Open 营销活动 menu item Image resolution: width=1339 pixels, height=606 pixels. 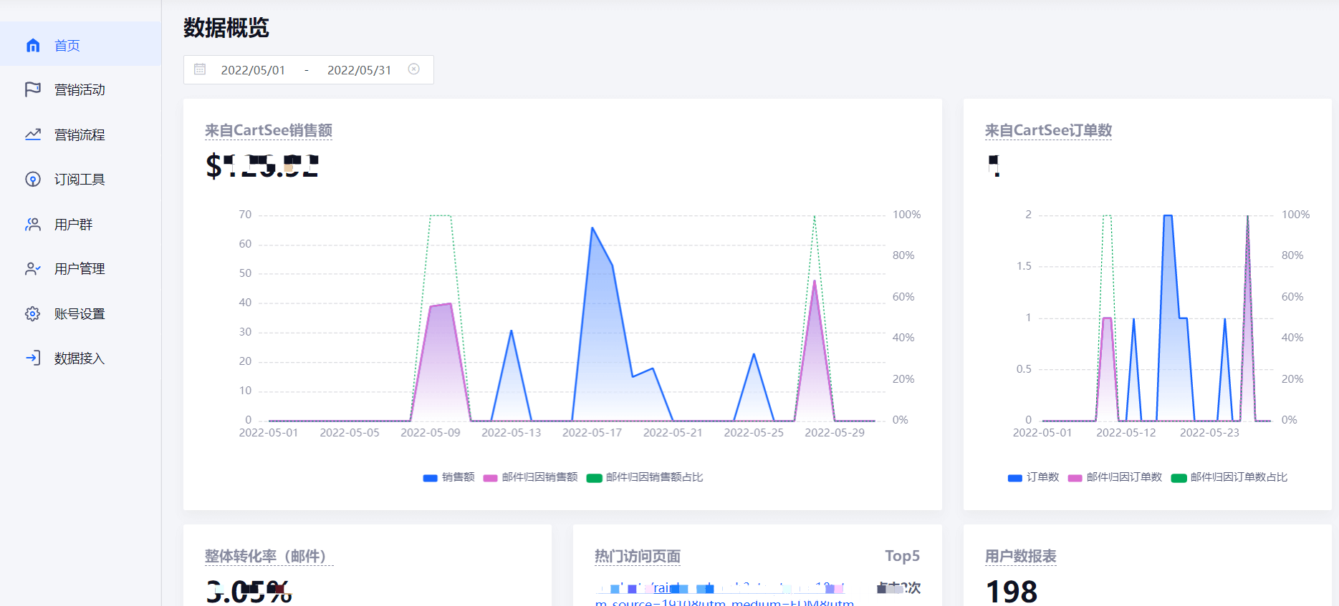coord(80,89)
